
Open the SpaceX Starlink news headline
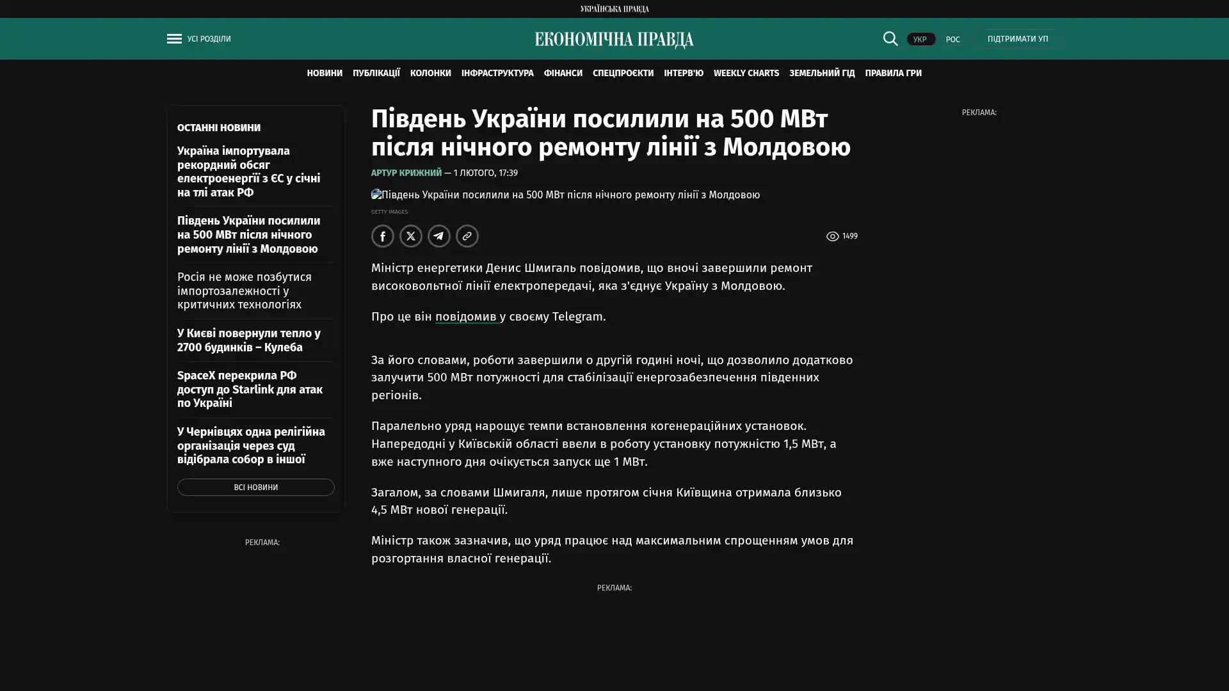pos(250,389)
